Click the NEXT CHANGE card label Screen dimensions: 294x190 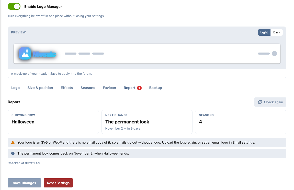coord(116,115)
